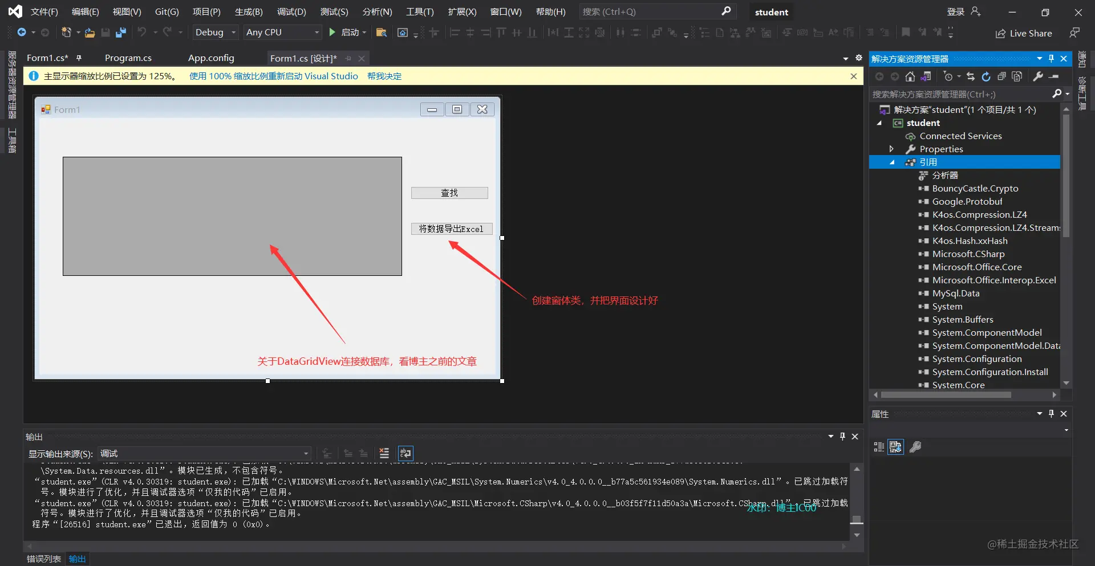Screen dimensions: 1095x566
Task: Toggle Categorized view in Properties panel
Action: (879, 447)
